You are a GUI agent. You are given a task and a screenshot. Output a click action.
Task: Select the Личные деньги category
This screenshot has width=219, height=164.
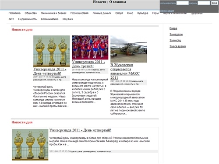click(x=102, y=13)
